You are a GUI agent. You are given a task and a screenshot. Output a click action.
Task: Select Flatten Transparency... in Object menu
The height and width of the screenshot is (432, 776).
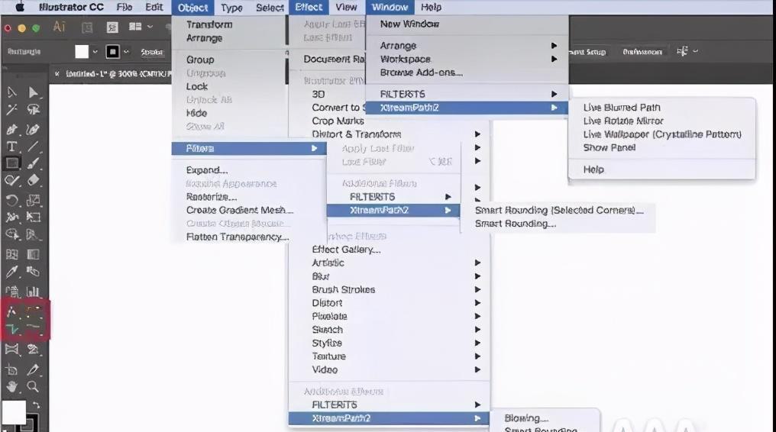pos(238,237)
